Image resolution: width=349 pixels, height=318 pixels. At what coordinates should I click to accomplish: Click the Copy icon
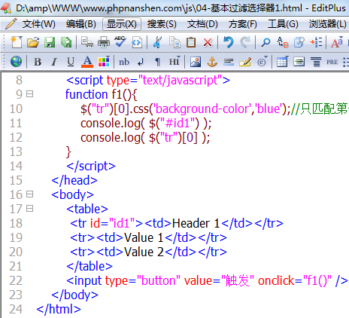coord(174,42)
